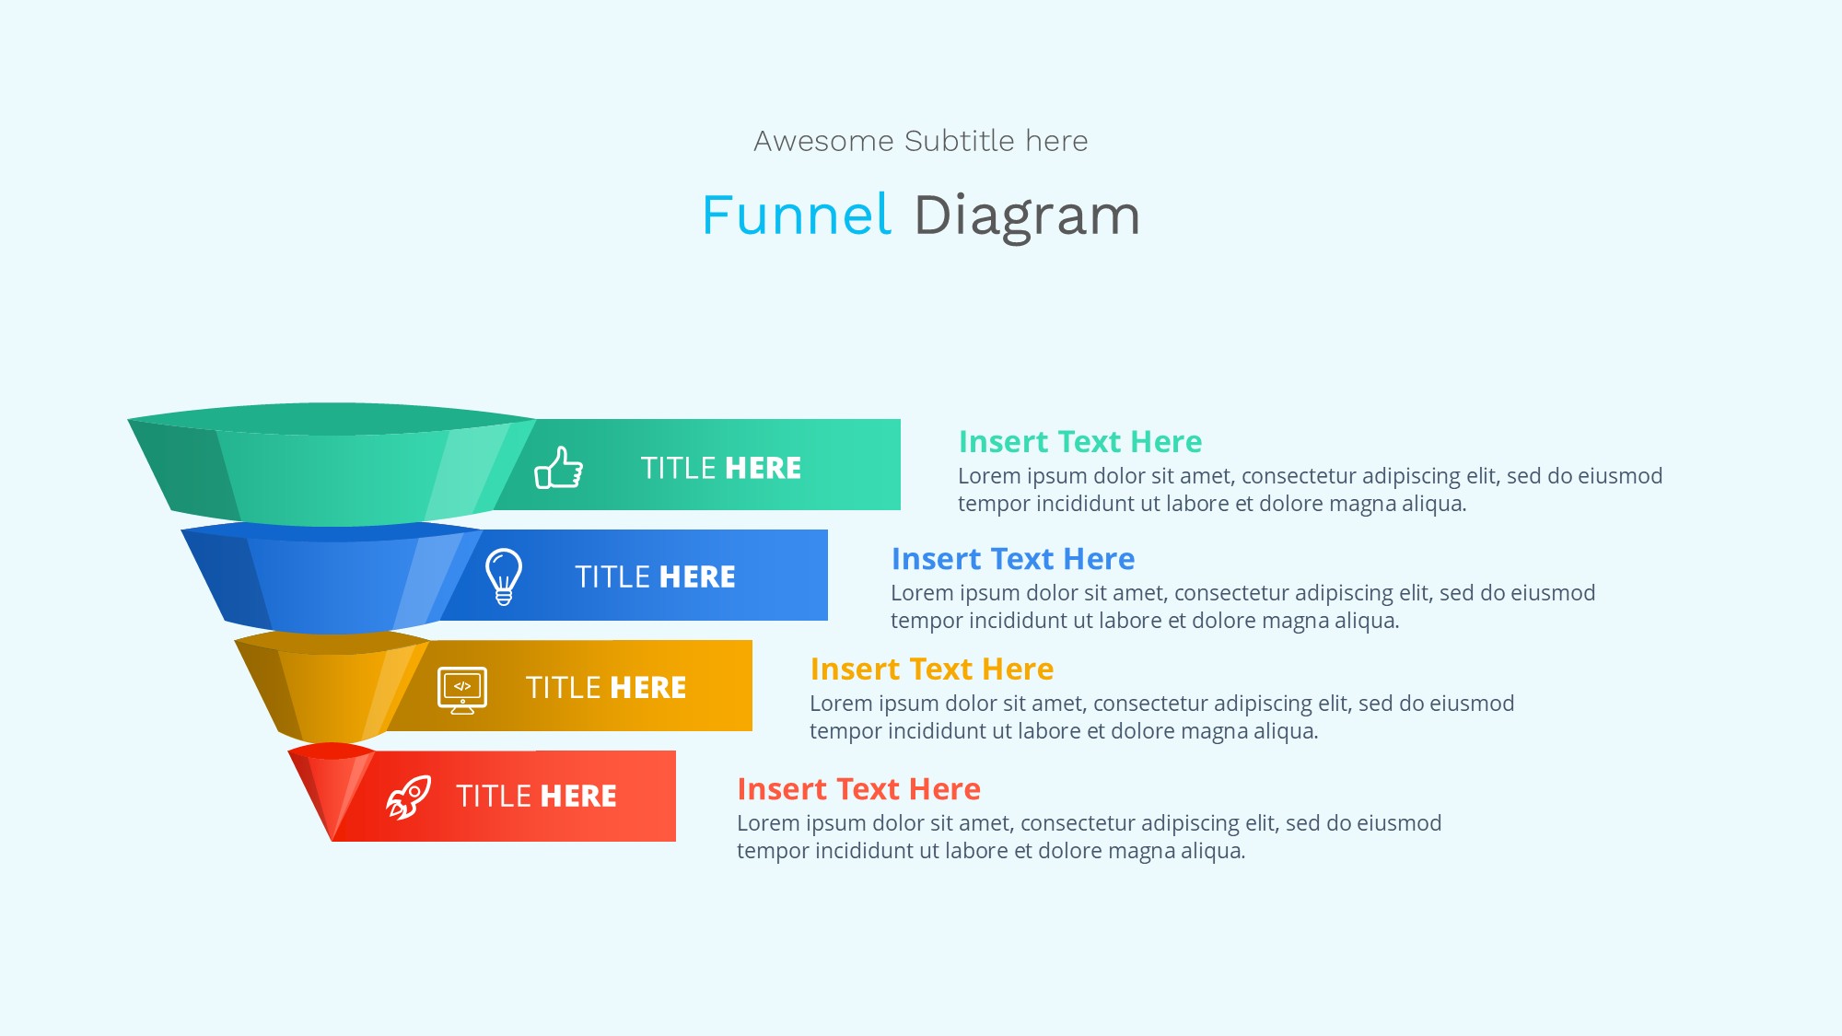This screenshot has height=1036, width=1842.
Task: Click the orange Insert Text Here heading
Action: (x=931, y=669)
